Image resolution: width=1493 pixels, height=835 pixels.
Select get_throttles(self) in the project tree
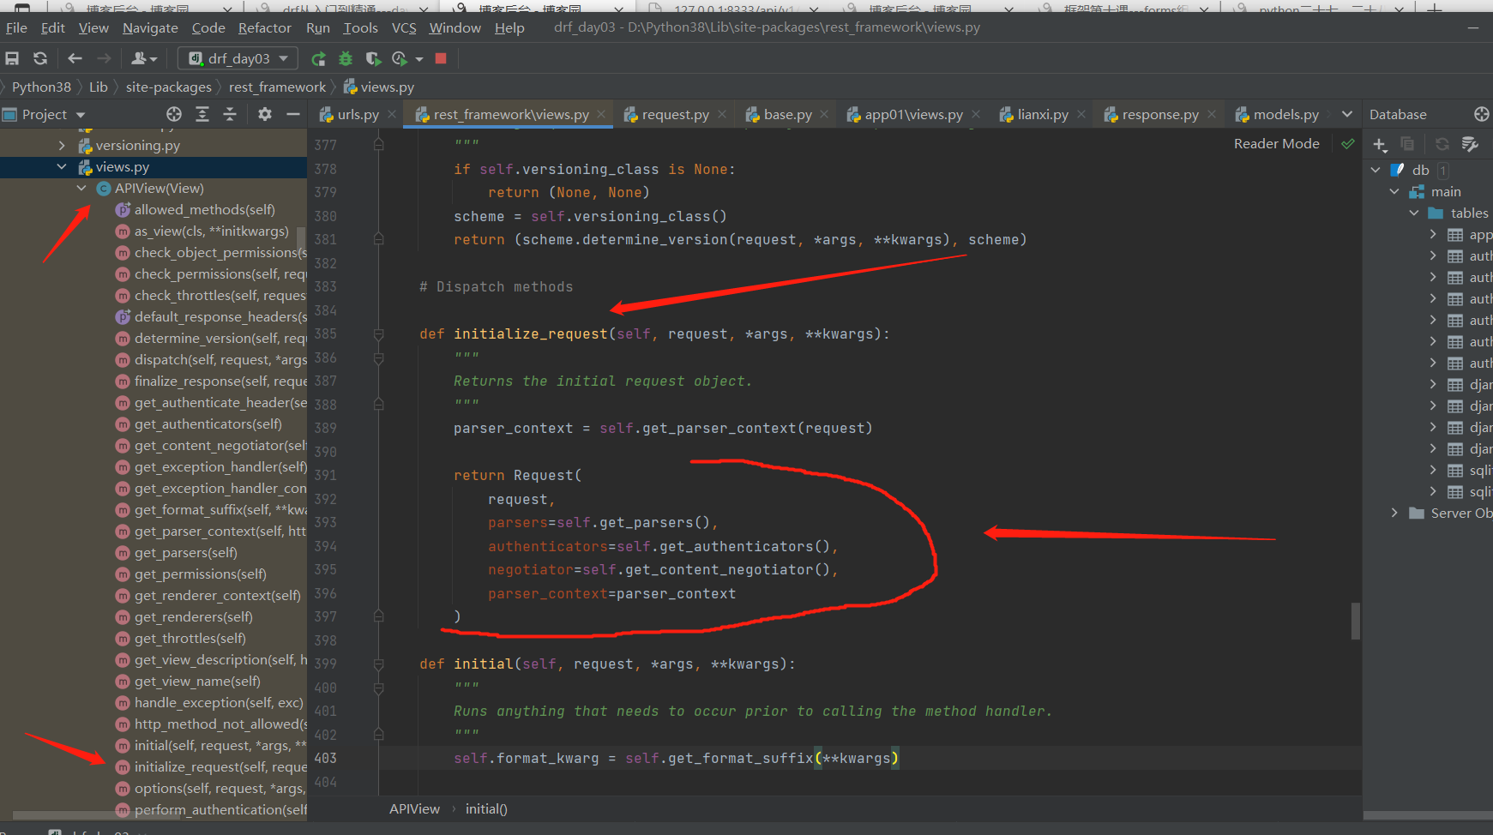pyautogui.click(x=190, y=639)
